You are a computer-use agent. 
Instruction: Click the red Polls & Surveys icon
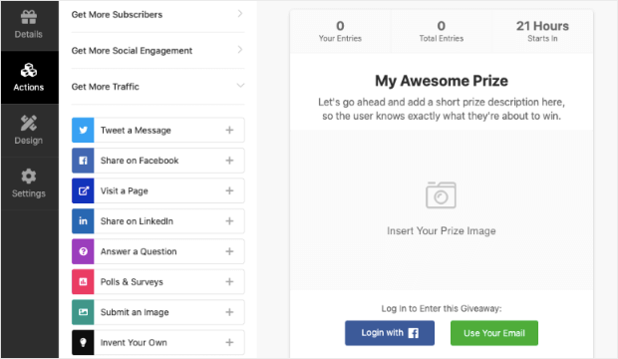pos(83,281)
